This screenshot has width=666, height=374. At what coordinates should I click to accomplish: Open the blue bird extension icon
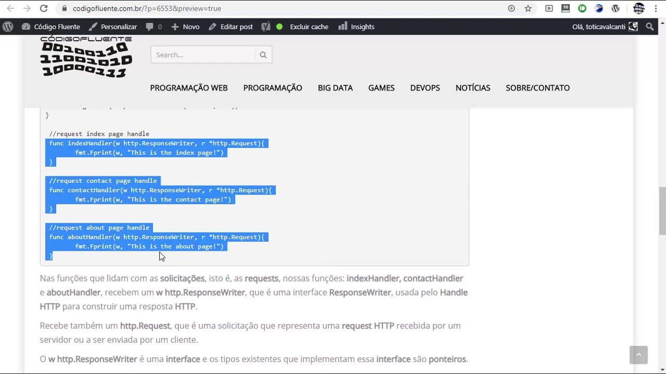pos(599,8)
